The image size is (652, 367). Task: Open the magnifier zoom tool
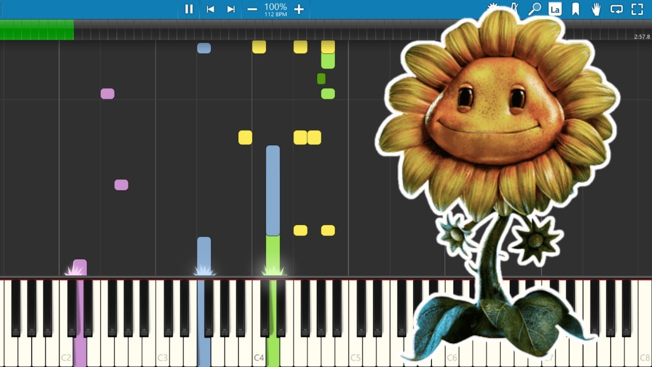(534, 9)
